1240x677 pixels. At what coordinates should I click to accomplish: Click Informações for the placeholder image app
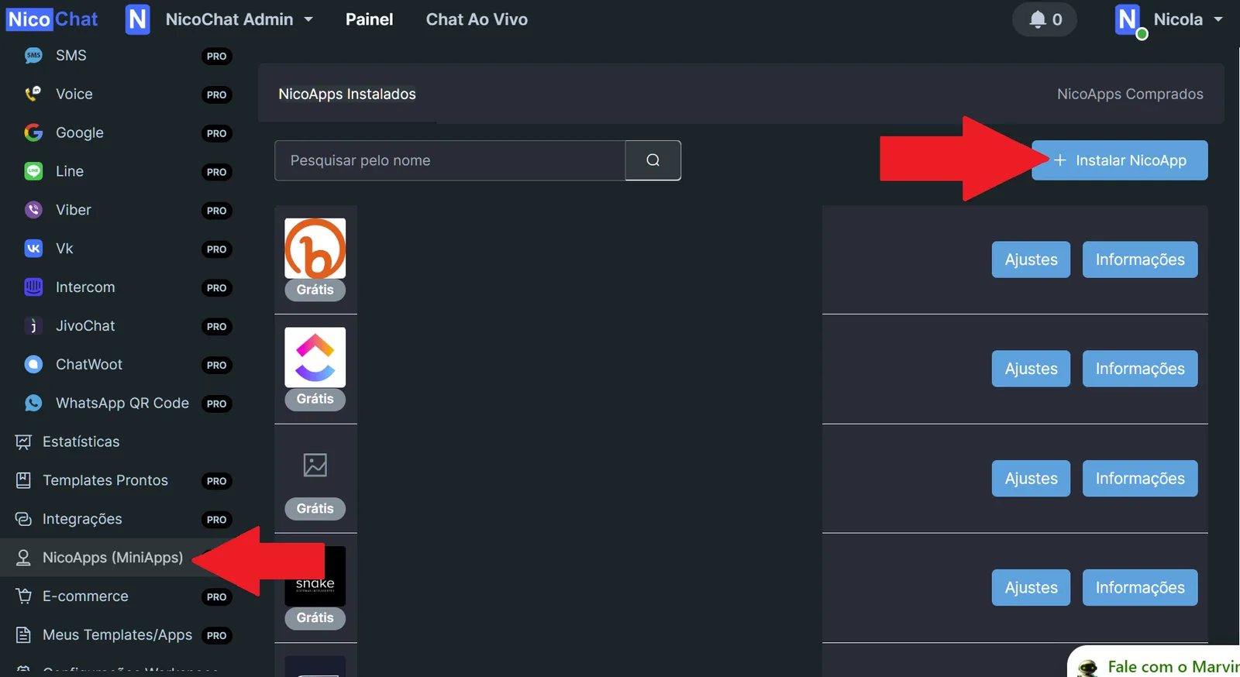(1140, 479)
